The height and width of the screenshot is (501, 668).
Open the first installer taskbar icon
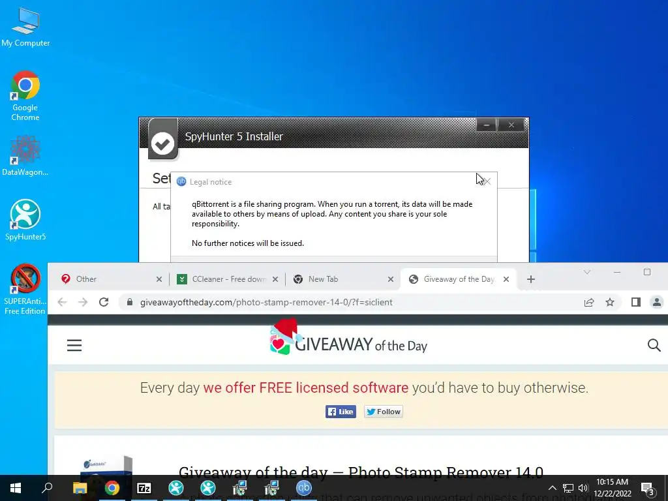tap(240, 488)
